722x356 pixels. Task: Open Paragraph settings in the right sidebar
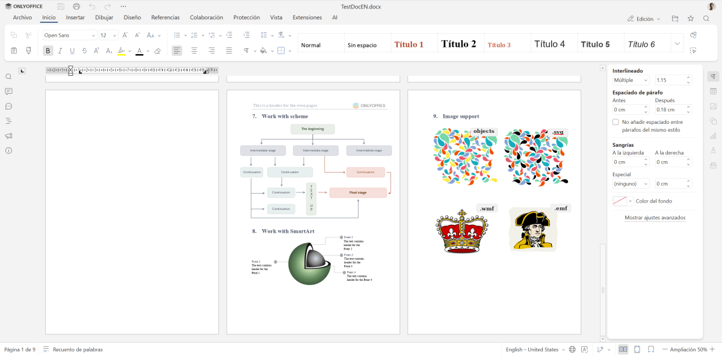click(713, 75)
